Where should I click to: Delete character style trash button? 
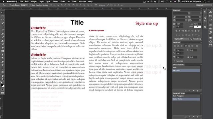[x=197, y=91]
